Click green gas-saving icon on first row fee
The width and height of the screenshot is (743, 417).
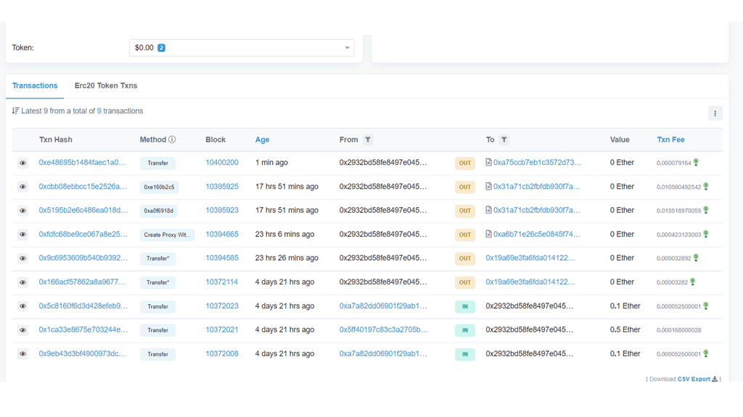coord(697,163)
